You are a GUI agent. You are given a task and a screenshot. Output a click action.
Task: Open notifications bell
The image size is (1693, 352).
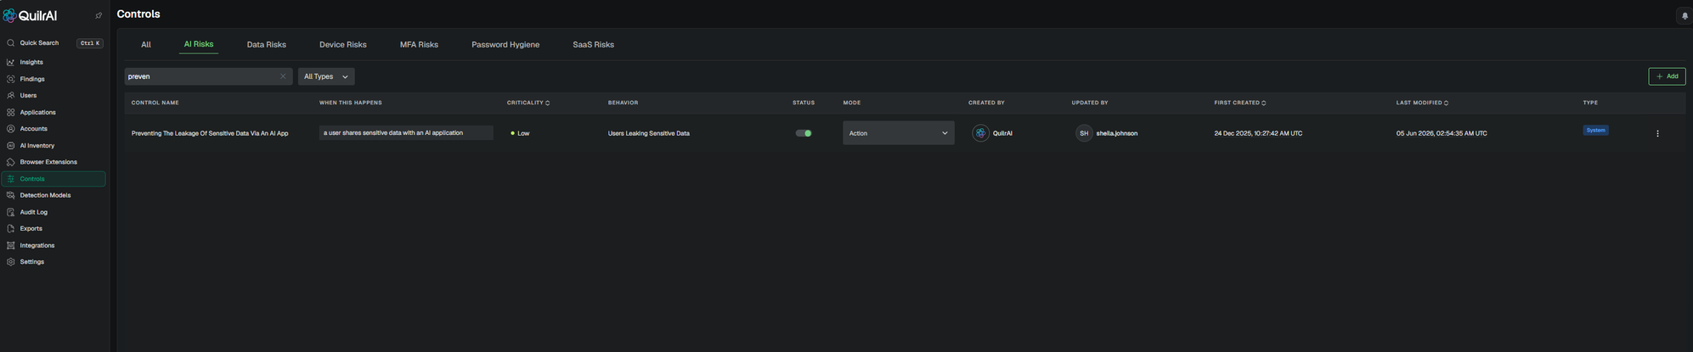tap(1685, 15)
